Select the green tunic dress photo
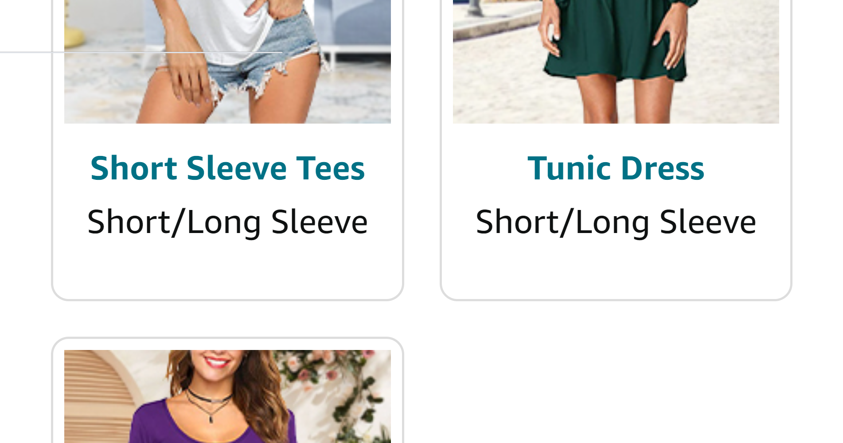 [x=616, y=62]
